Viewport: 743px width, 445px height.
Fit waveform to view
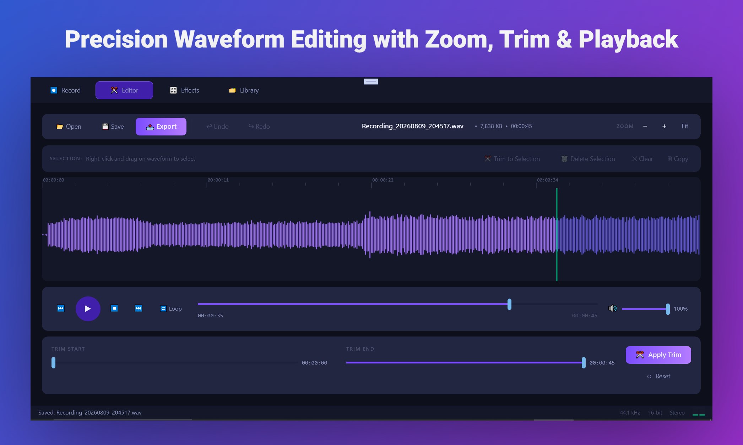coord(685,126)
